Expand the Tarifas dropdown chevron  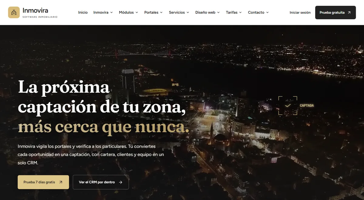point(241,12)
